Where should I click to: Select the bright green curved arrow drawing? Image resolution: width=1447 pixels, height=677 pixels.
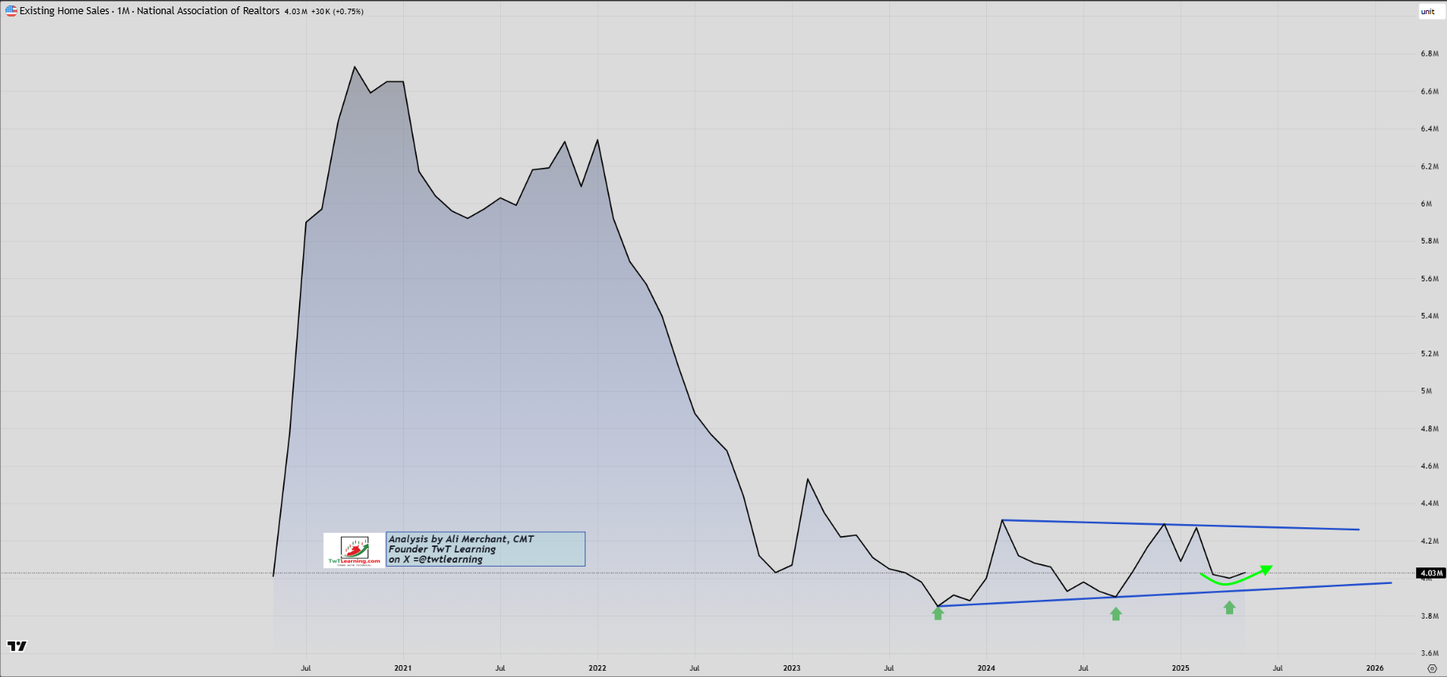point(1236,576)
